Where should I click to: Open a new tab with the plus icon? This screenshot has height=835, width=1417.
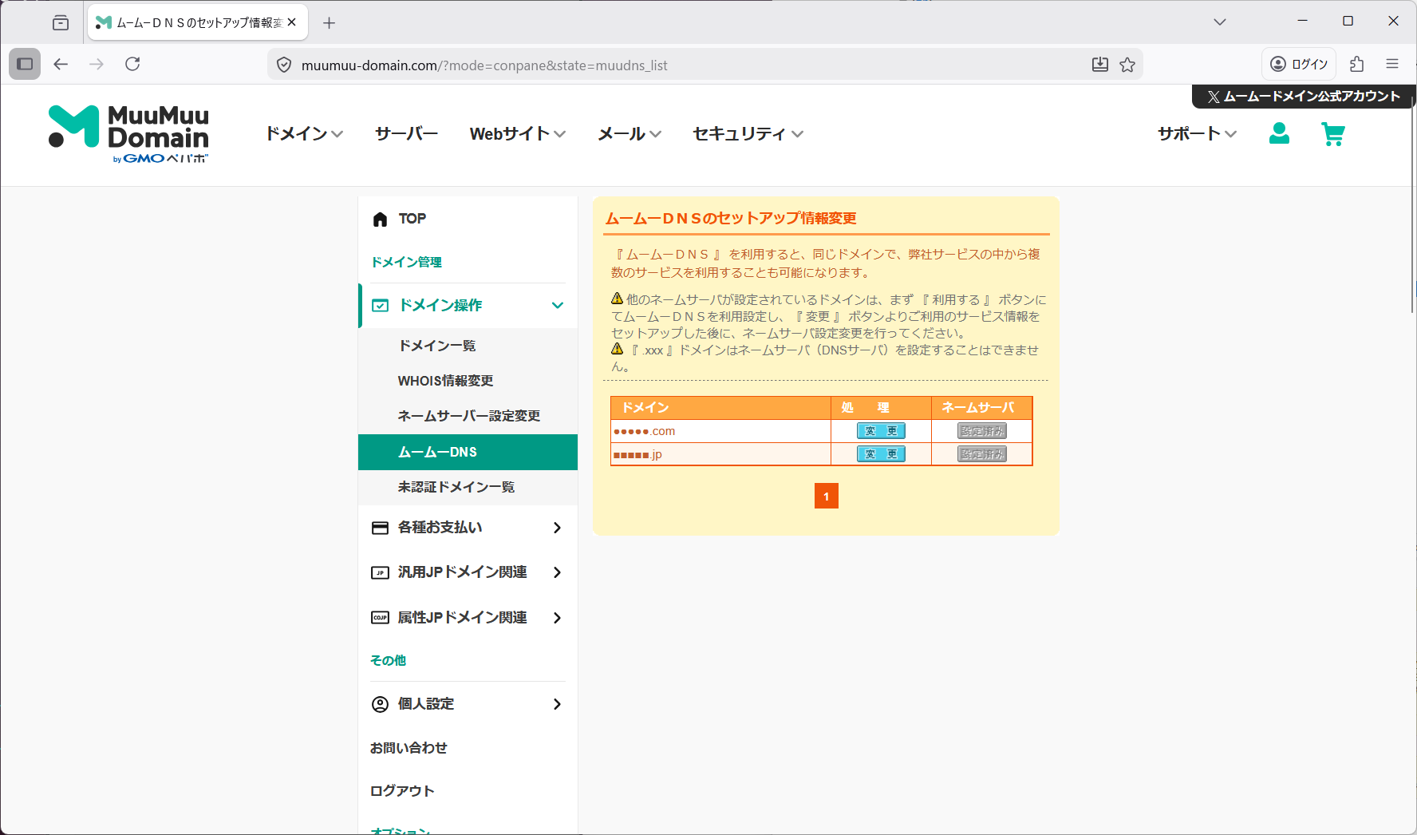pyautogui.click(x=330, y=22)
